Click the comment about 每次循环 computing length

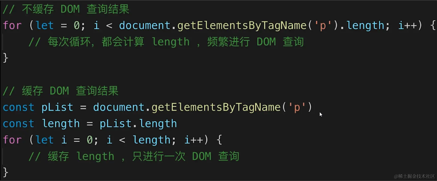[x=166, y=42]
